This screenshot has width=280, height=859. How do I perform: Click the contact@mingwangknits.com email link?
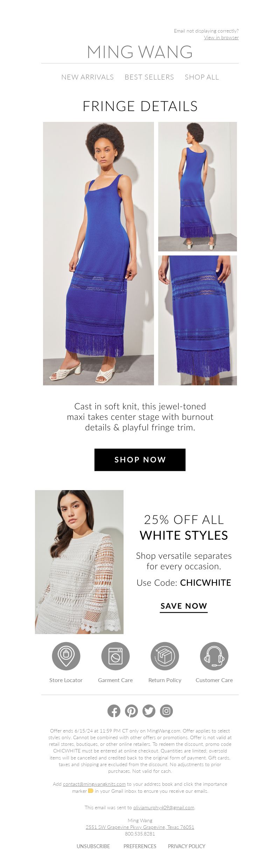click(94, 784)
